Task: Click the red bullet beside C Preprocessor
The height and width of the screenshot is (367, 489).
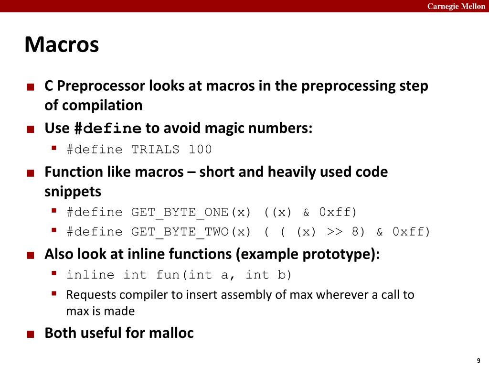Action: 30,86
